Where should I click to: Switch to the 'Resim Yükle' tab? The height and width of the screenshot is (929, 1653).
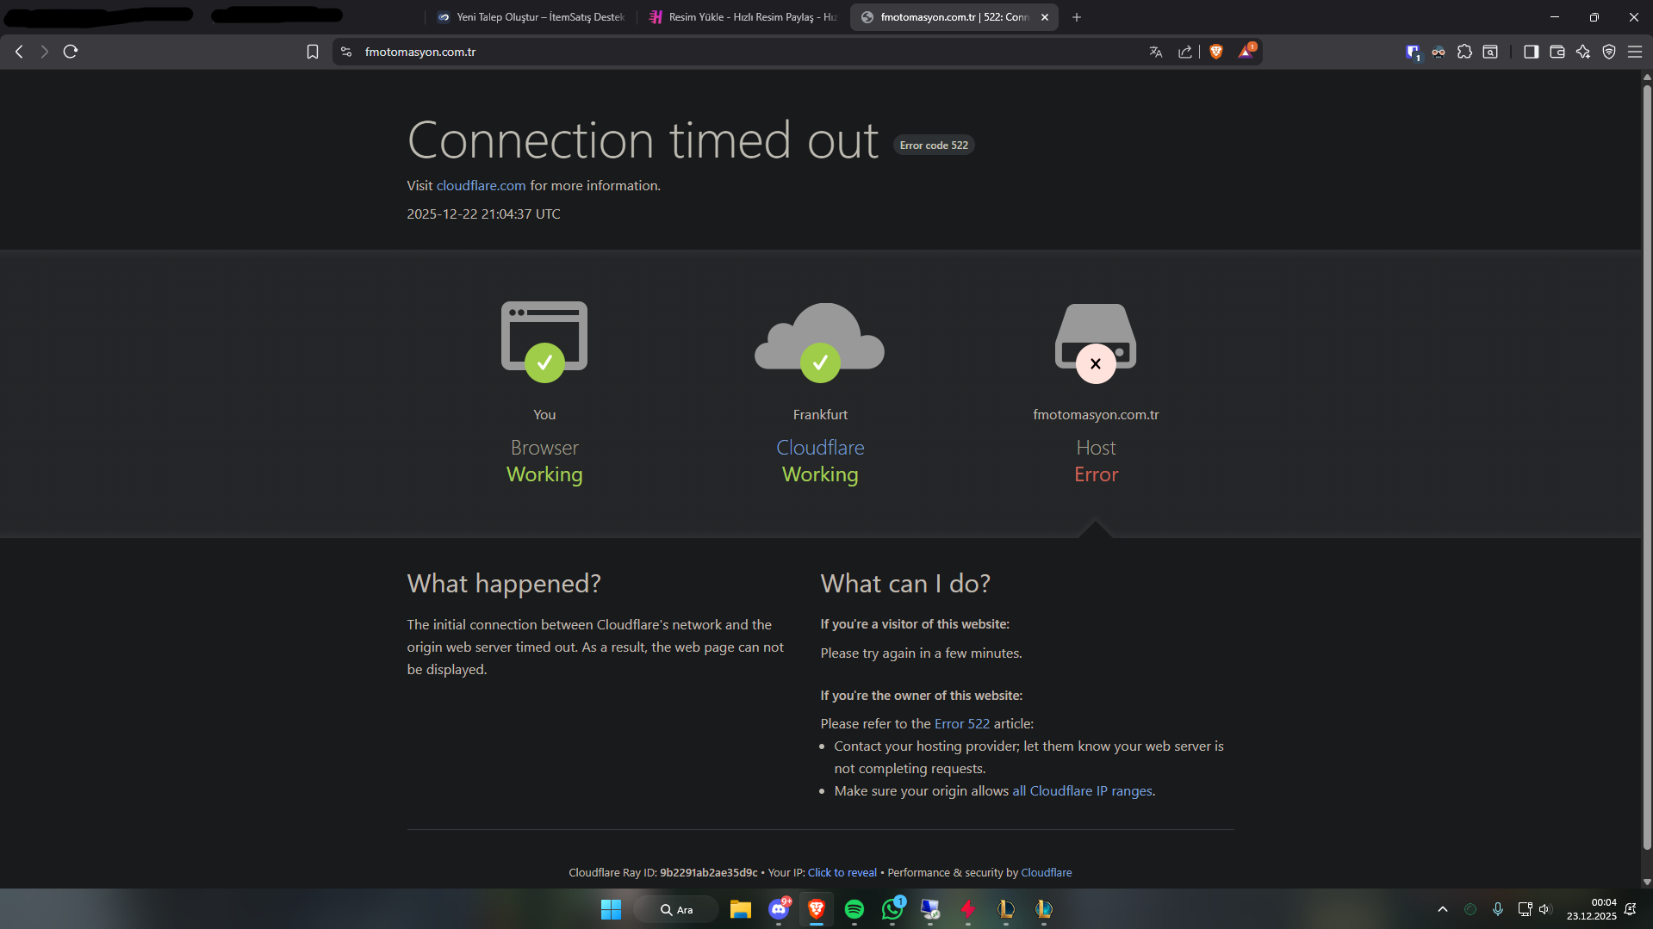(743, 17)
